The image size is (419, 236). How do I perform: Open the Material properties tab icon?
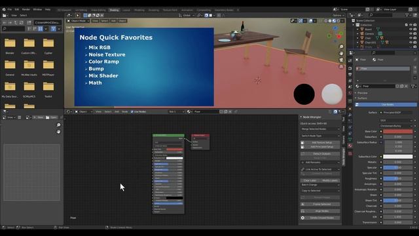click(x=350, y=146)
